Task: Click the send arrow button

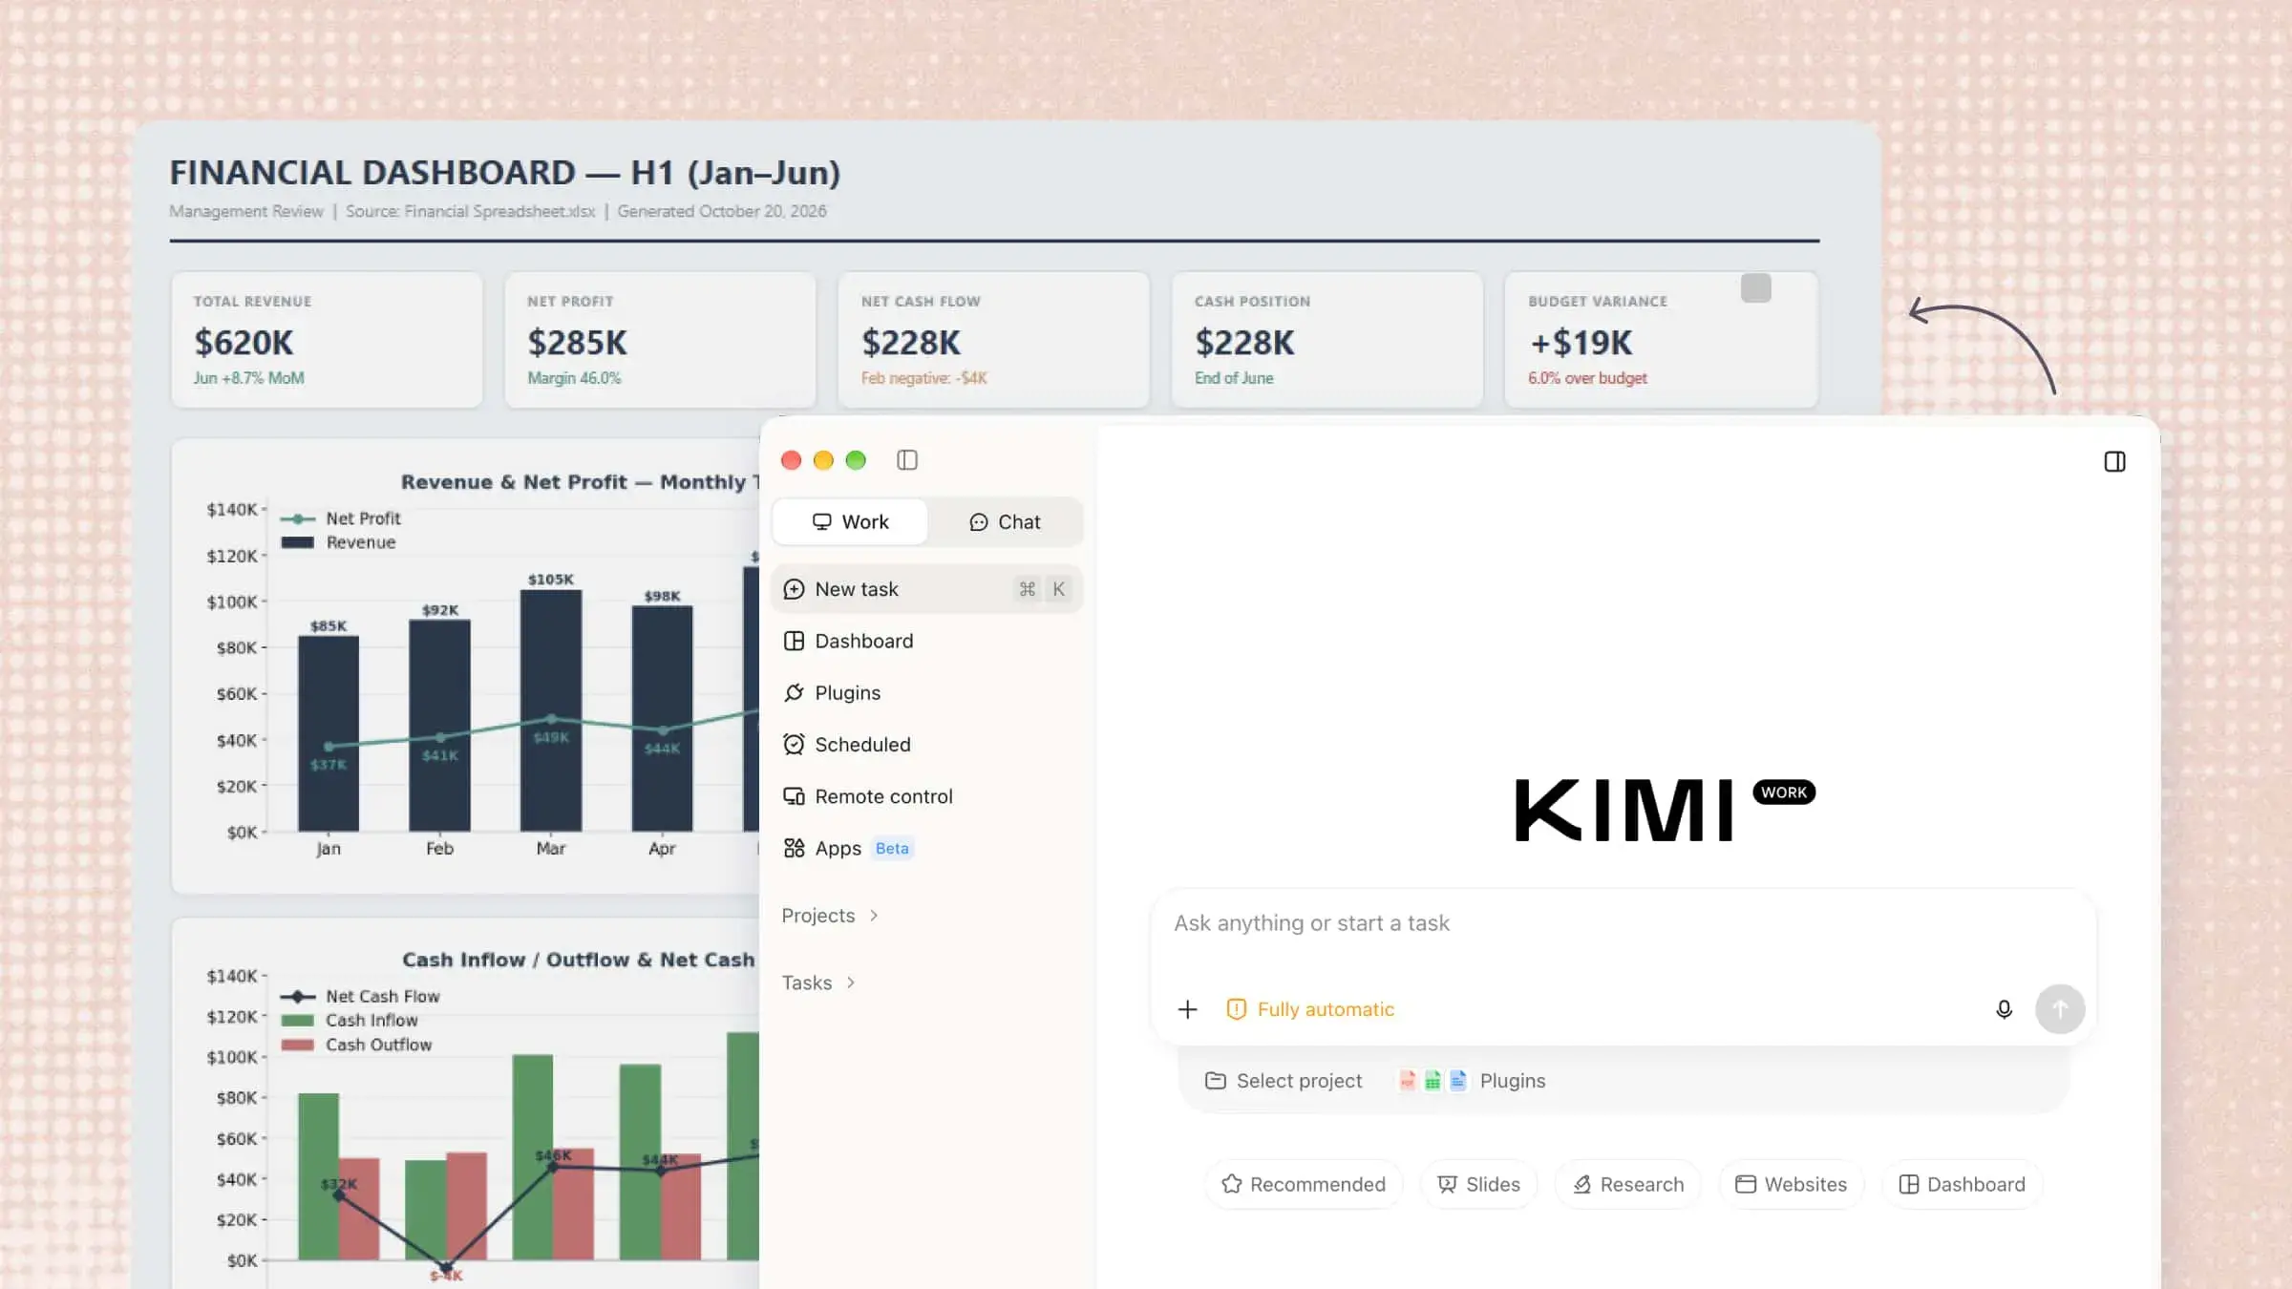Action: click(x=2060, y=1009)
